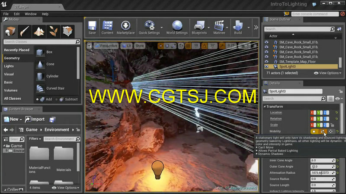Click the Outer Cone Angle value slider
Image resolution: width=346 pixels, height=194 pixels.
coord(323,167)
